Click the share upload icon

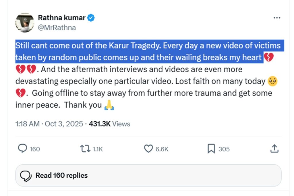pos(274,149)
